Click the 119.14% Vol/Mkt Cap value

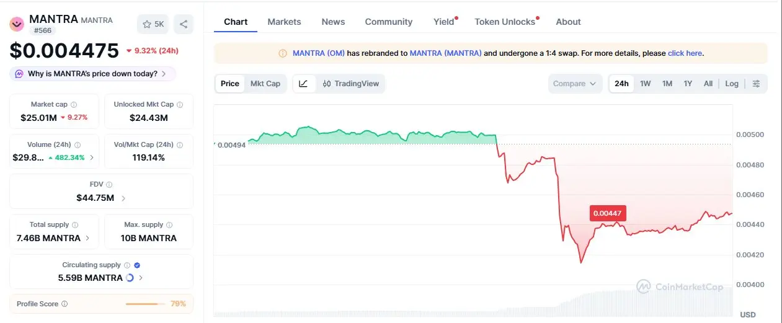tap(148, 157)
